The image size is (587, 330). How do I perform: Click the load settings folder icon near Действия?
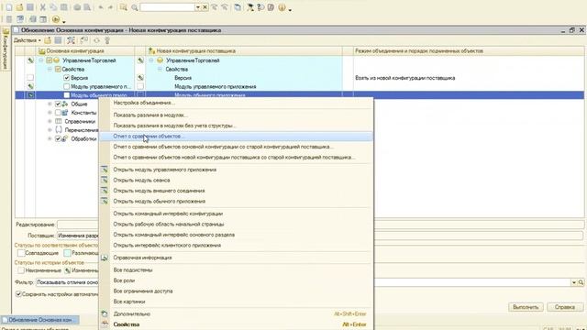tap(48, 40)
